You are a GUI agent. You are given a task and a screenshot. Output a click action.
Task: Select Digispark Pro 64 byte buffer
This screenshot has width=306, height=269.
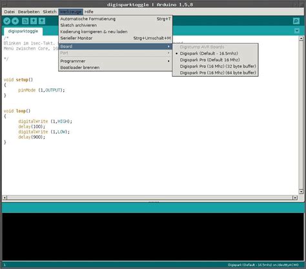coord(215,73)
